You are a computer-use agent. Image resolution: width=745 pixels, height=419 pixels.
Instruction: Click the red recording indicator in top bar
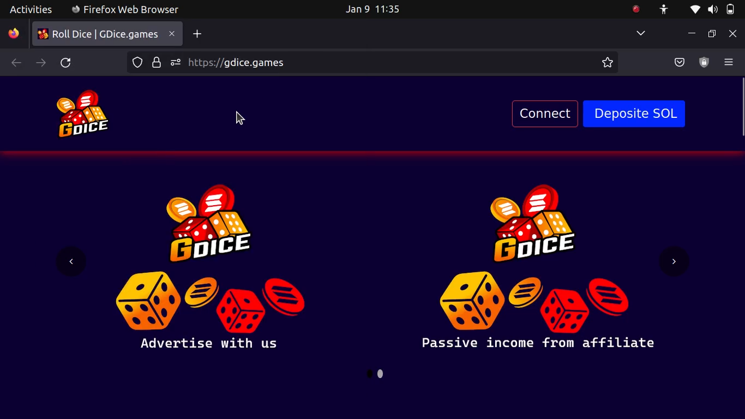point(636,9)
